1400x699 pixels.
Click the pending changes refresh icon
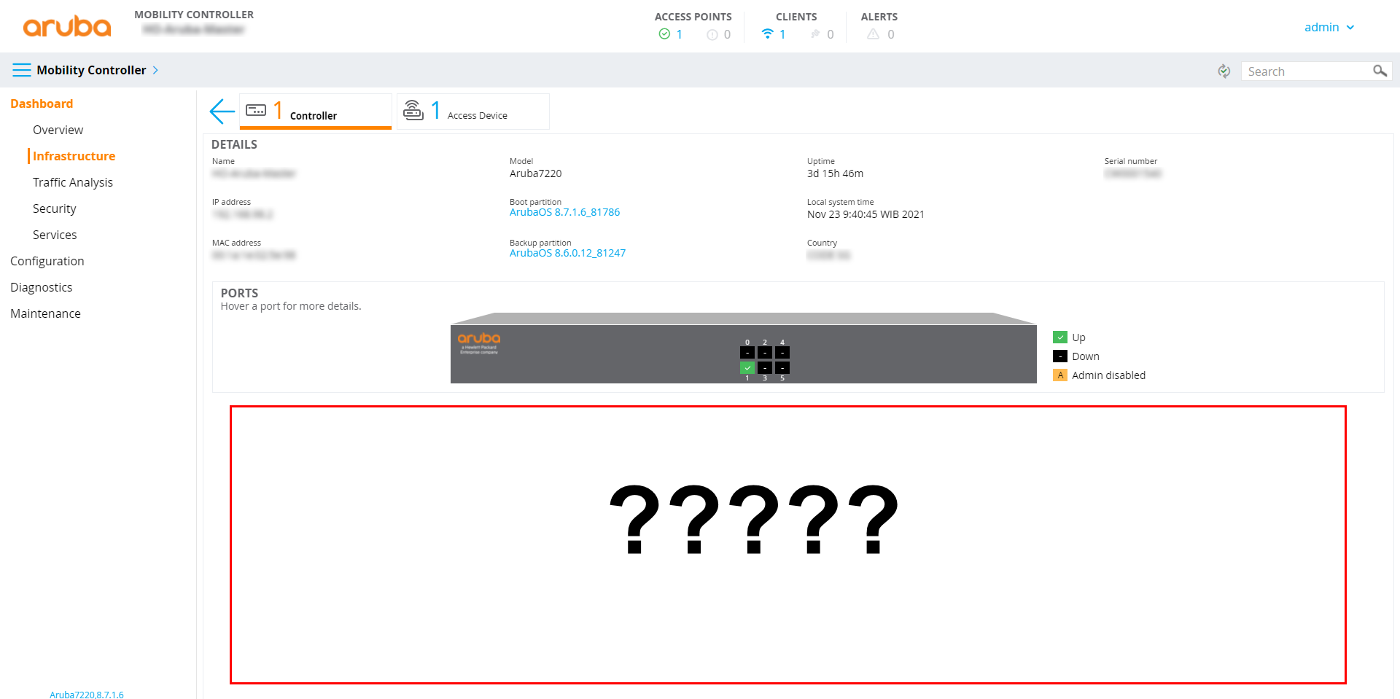(1224, 71)
